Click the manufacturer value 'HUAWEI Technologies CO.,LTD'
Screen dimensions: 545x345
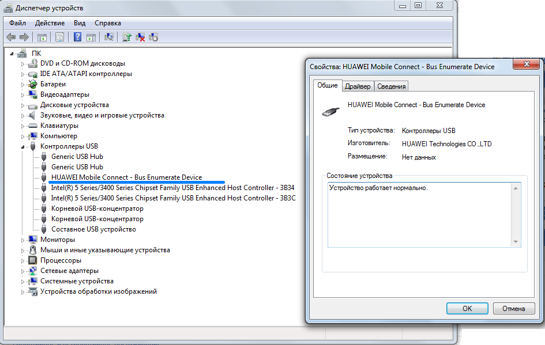pos(446,144)
